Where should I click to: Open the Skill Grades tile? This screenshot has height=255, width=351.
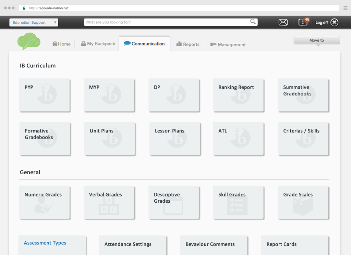(x=239, y=203)
